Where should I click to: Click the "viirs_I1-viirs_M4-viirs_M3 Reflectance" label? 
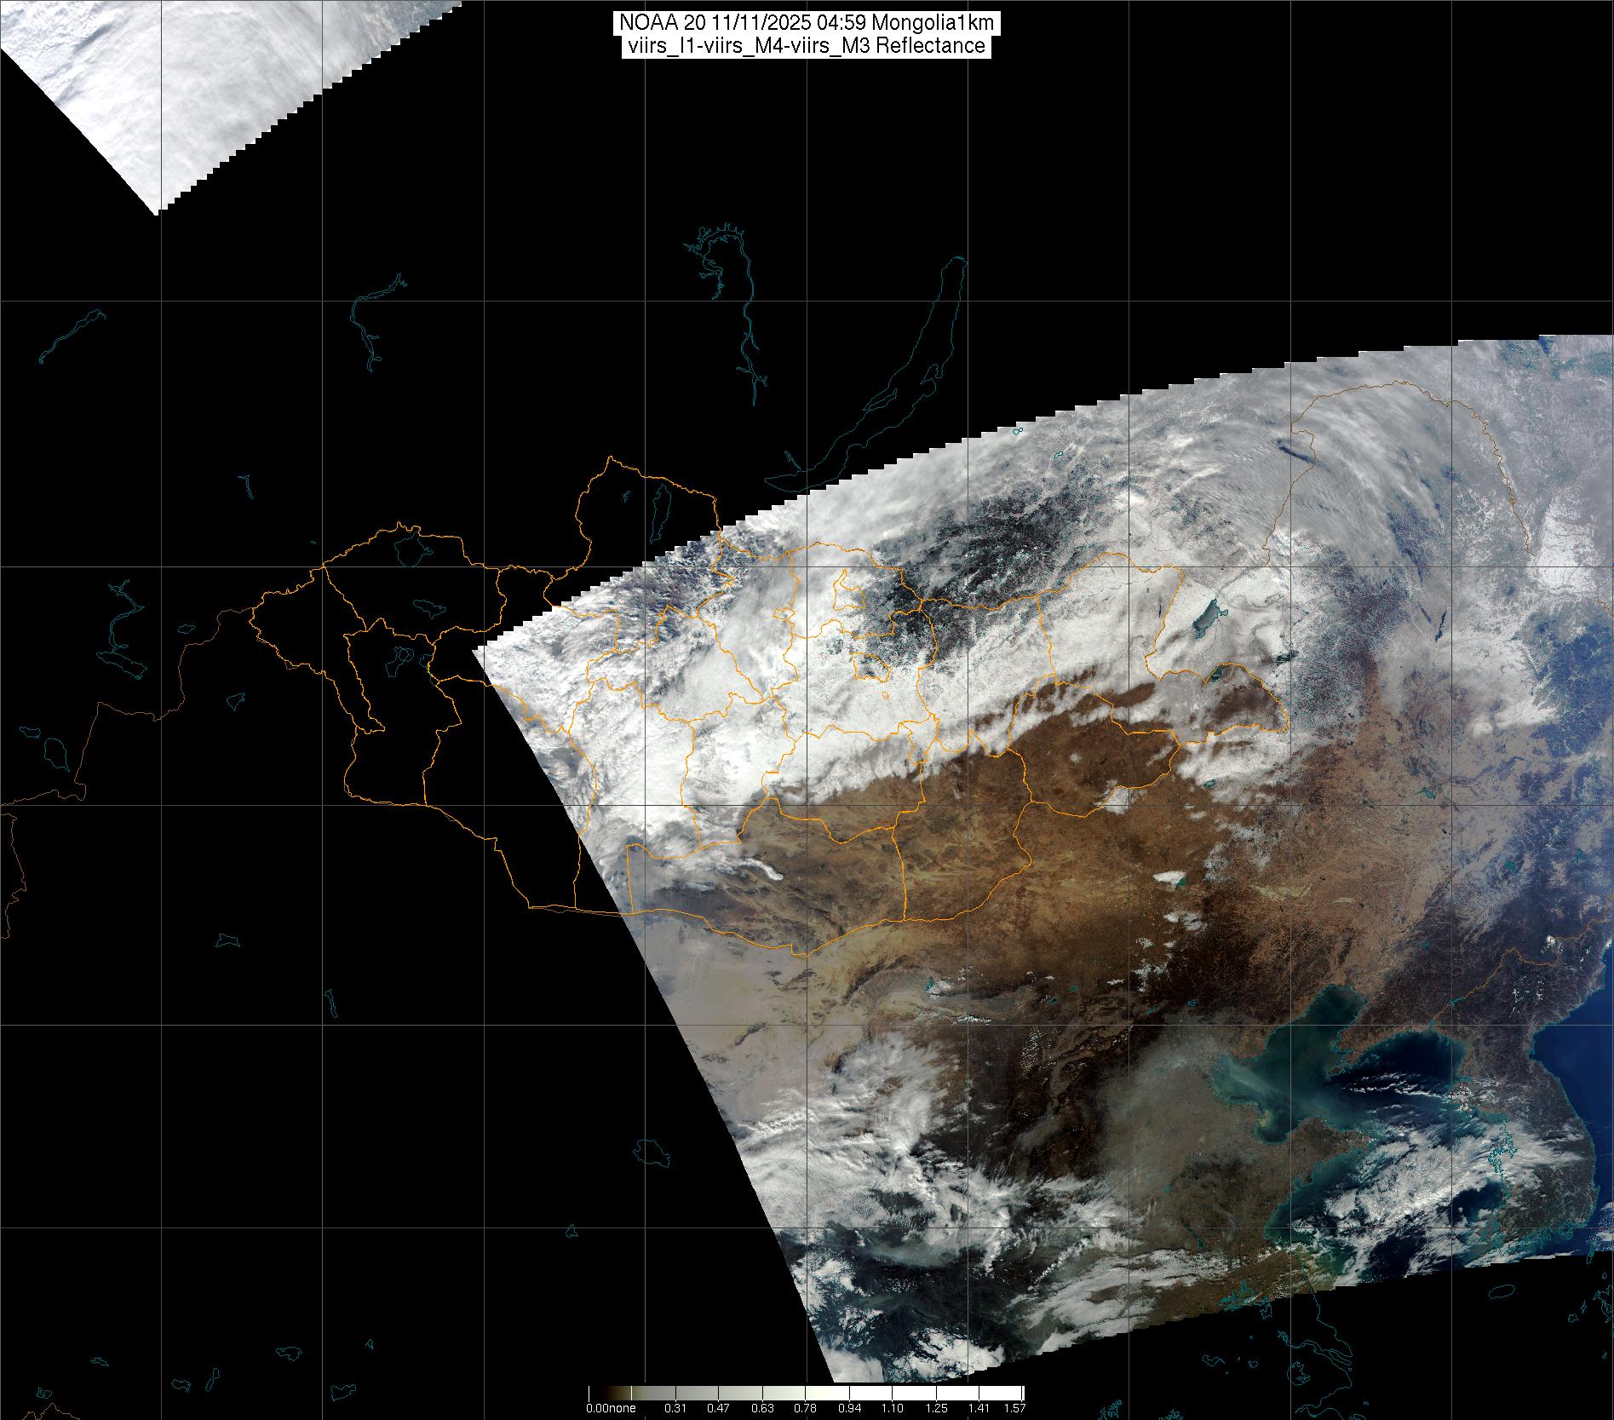click(807, 46)
